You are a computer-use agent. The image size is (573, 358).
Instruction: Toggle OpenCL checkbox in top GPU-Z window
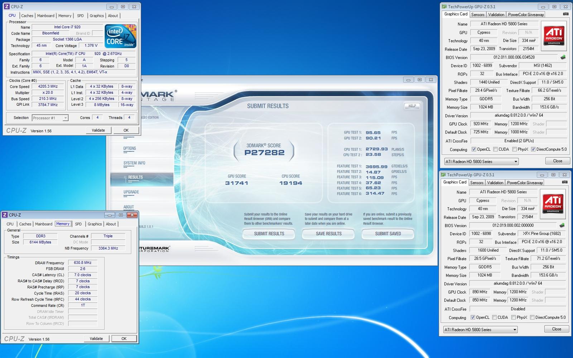(x=474, y=149)
